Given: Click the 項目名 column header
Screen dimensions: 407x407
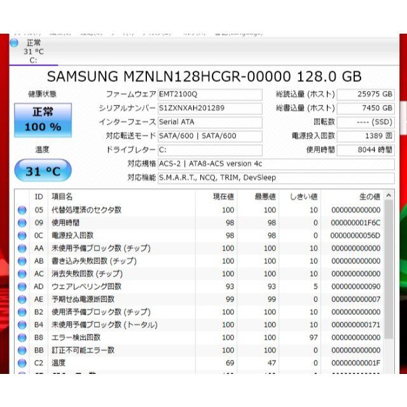Looking at the screenshot, I should (121, 197).
